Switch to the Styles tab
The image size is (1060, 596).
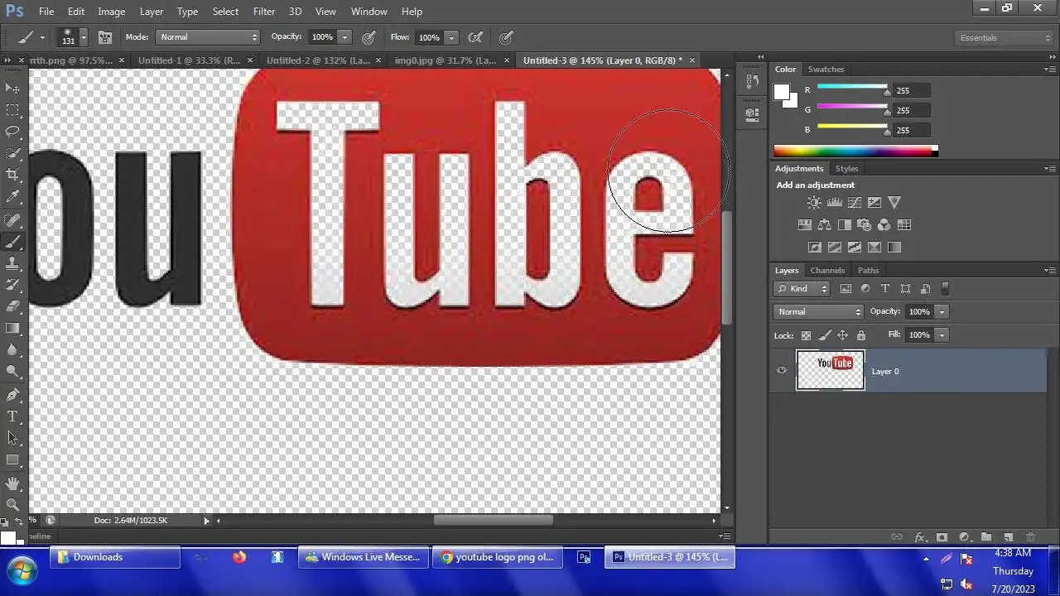(846, 169)
